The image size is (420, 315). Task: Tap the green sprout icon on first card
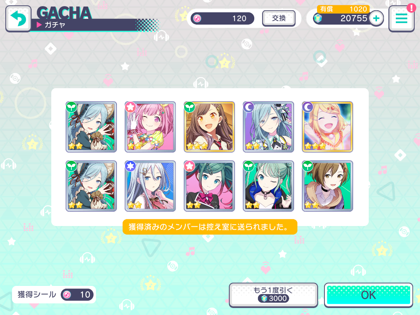pos(71,107)
